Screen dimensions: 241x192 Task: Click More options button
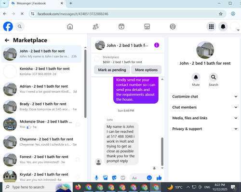[x=146, y=70]
